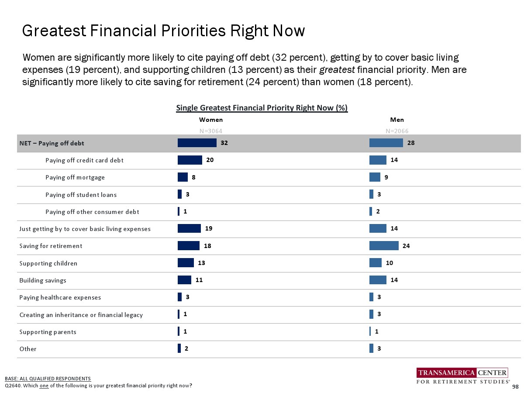Select the 'Single Greatest Financial Priority Right Now (%)' heading
The width and height of the screenshot is (524, 393).
[262, 108]
